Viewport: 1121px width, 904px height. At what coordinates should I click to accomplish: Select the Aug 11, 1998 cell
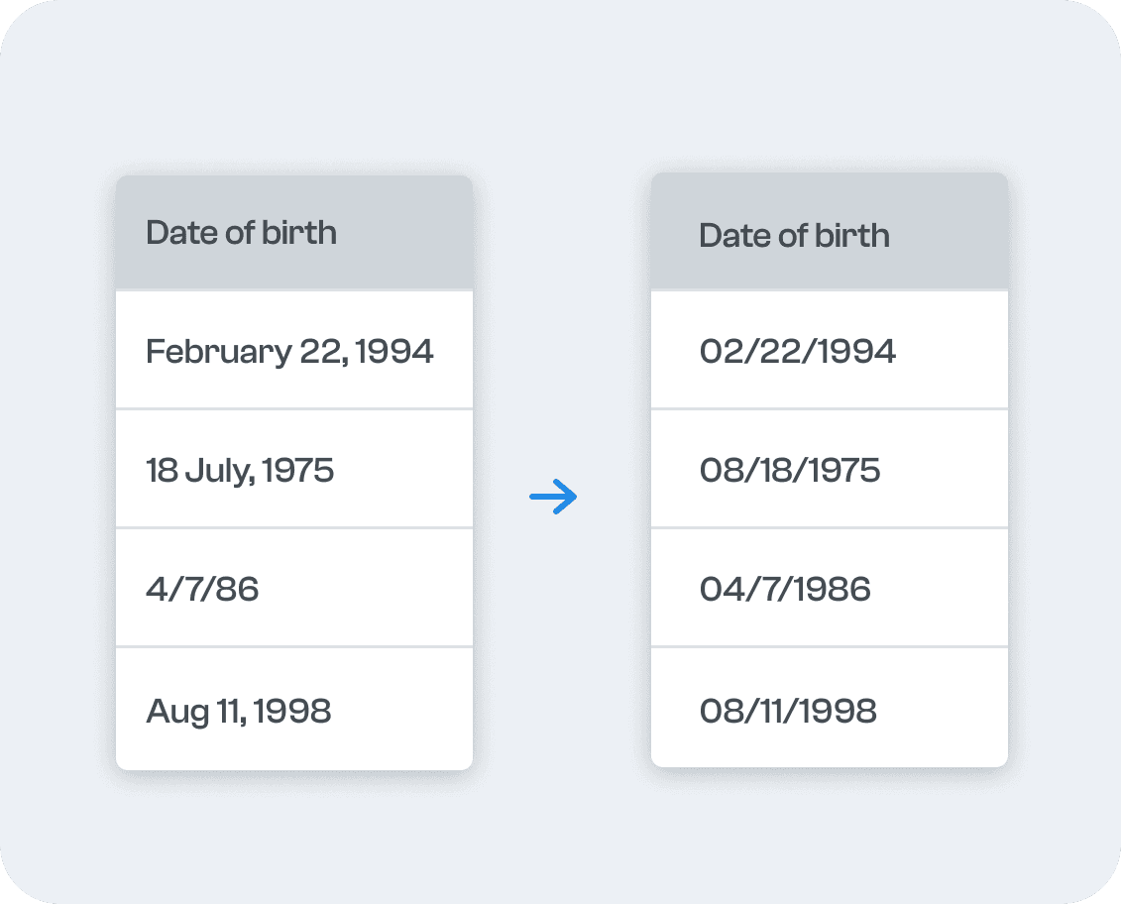pos(293,710)
